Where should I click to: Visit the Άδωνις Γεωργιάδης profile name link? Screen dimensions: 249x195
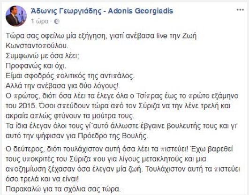[66, 11]
